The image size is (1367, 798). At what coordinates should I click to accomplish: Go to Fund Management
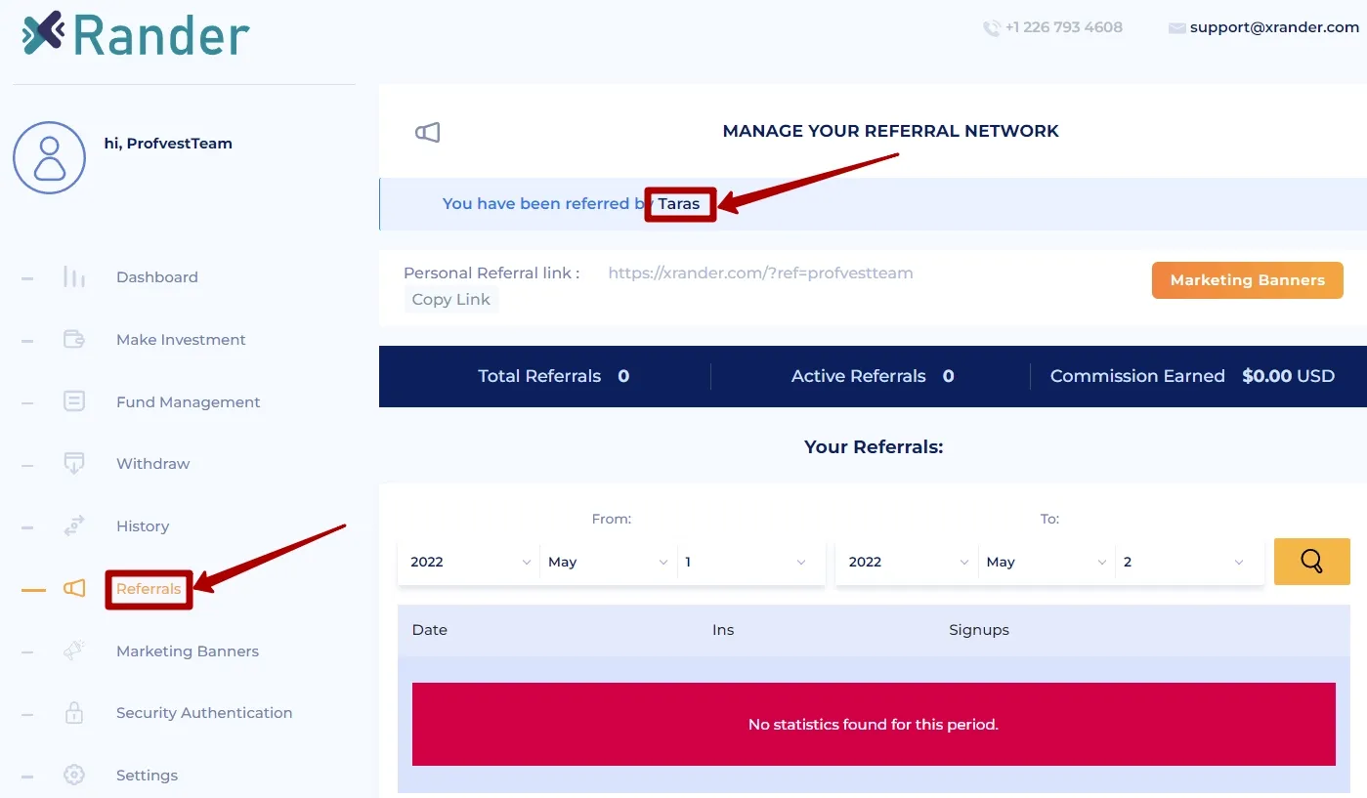coord(189,402)
